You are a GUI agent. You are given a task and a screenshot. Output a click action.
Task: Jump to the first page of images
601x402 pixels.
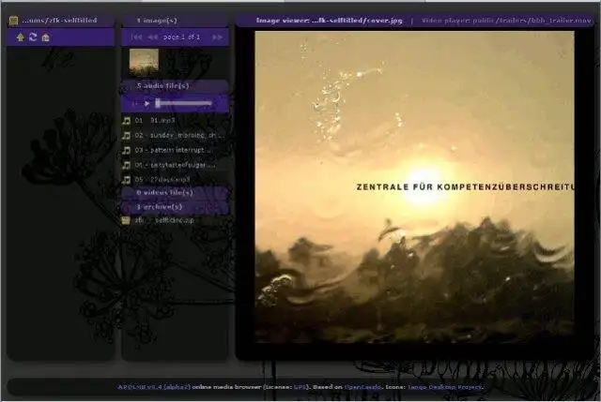(136, 37)
